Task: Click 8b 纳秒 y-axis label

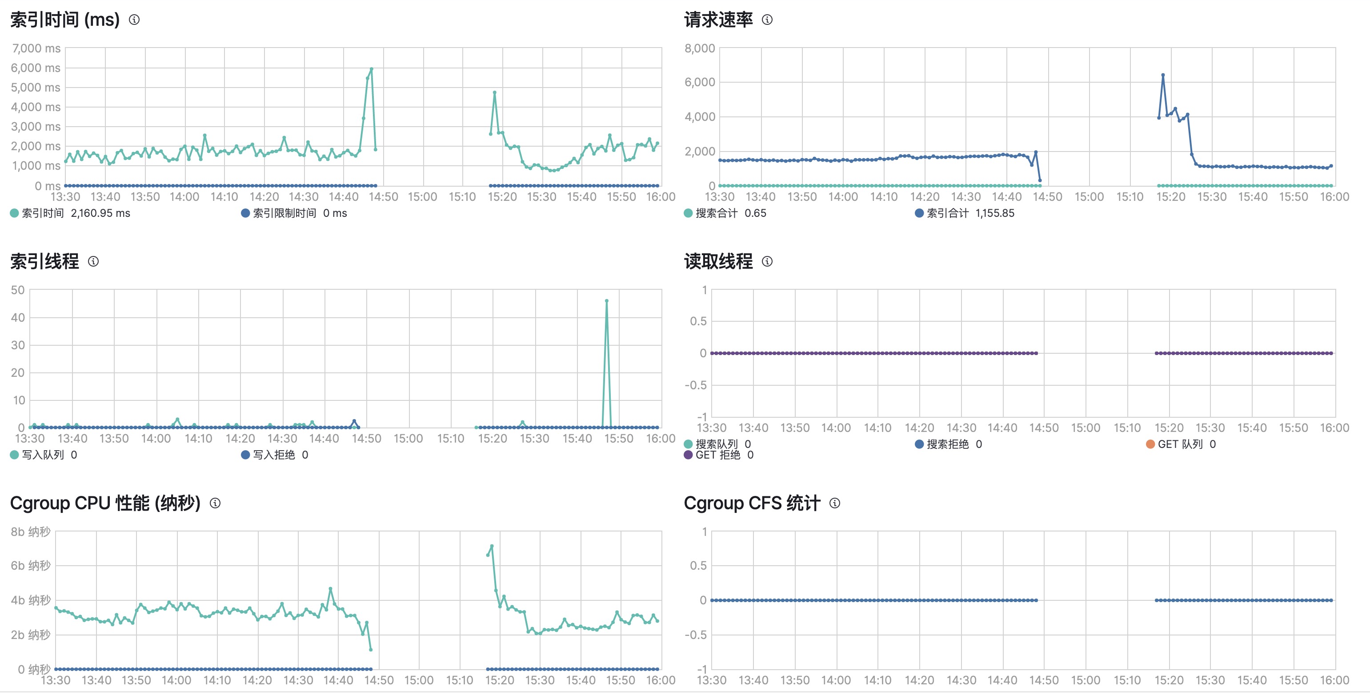Action: pyautogui.click(x=31, y=532)
